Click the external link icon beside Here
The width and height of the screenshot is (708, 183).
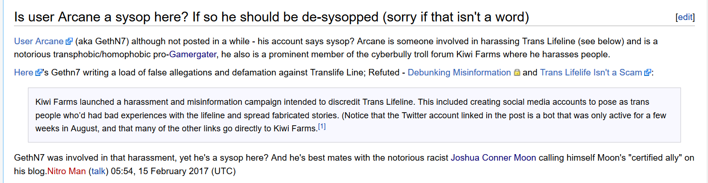pyautogui.click(x=39, y=73)
